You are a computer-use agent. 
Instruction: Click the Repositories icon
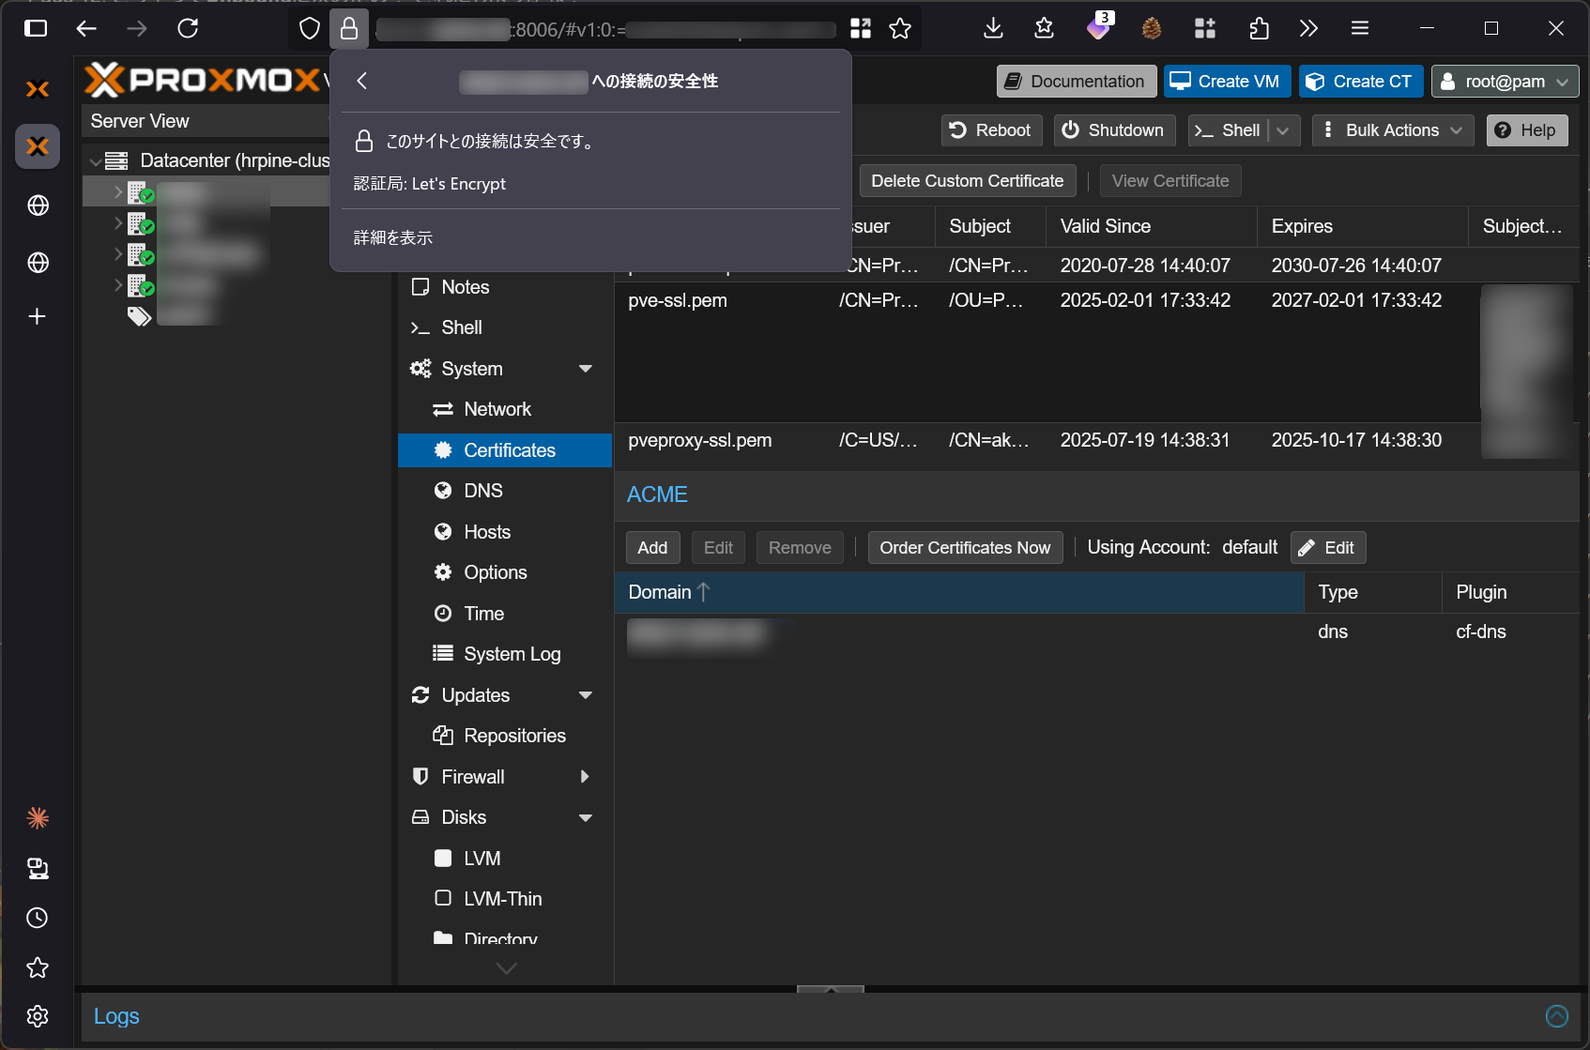[x=443, y=735]
